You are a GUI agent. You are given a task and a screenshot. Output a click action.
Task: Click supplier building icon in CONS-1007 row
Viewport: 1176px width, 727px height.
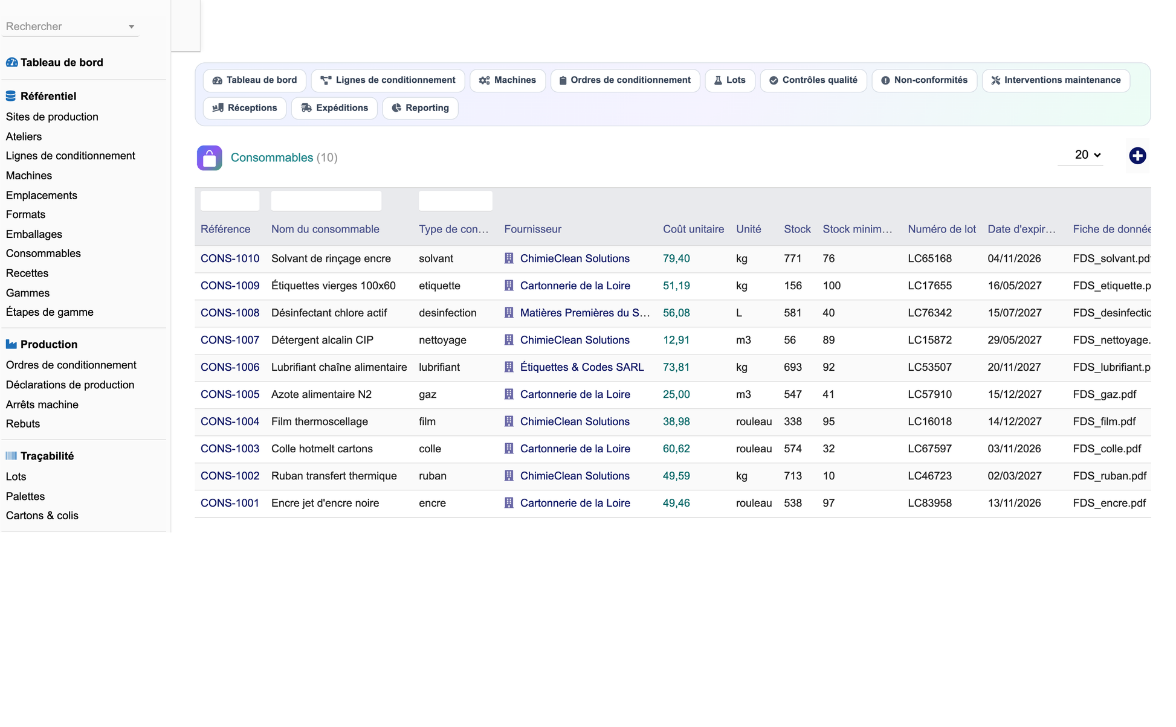pos(509,340)
